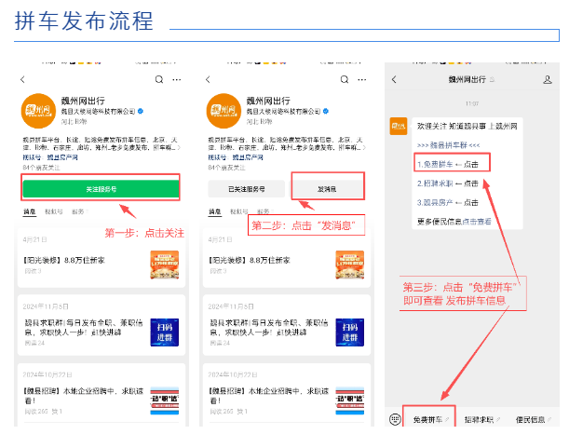
Task: Open 免费拼车 bottom menu in chat
Action: pyautogui.click(x=429, y=419)
